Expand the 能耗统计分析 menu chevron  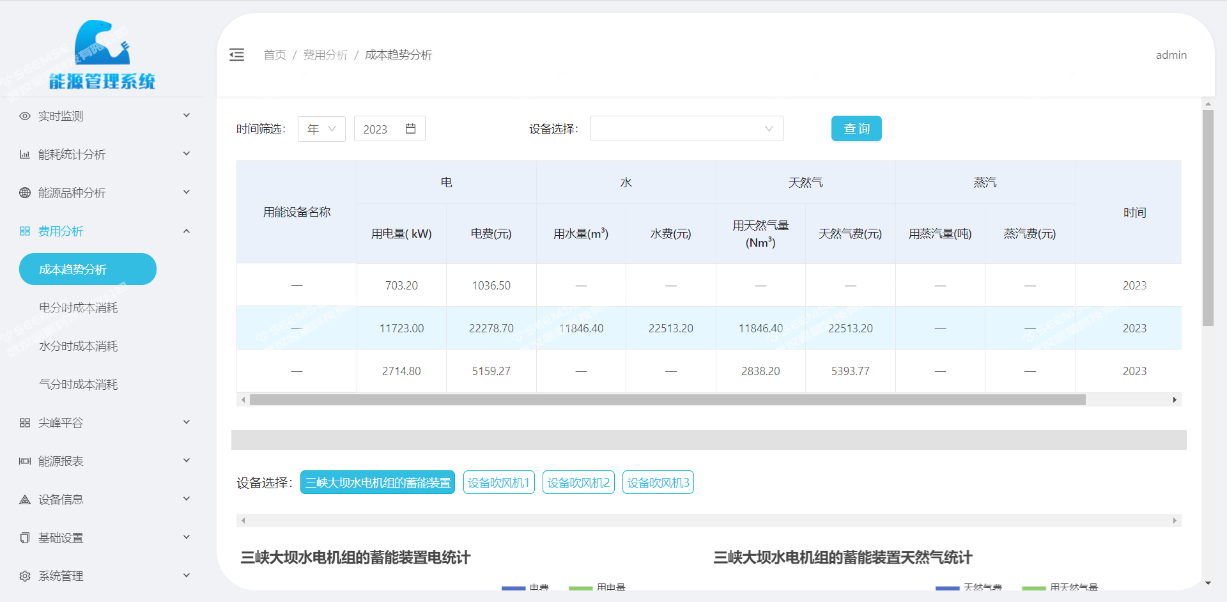click(187, 154)
